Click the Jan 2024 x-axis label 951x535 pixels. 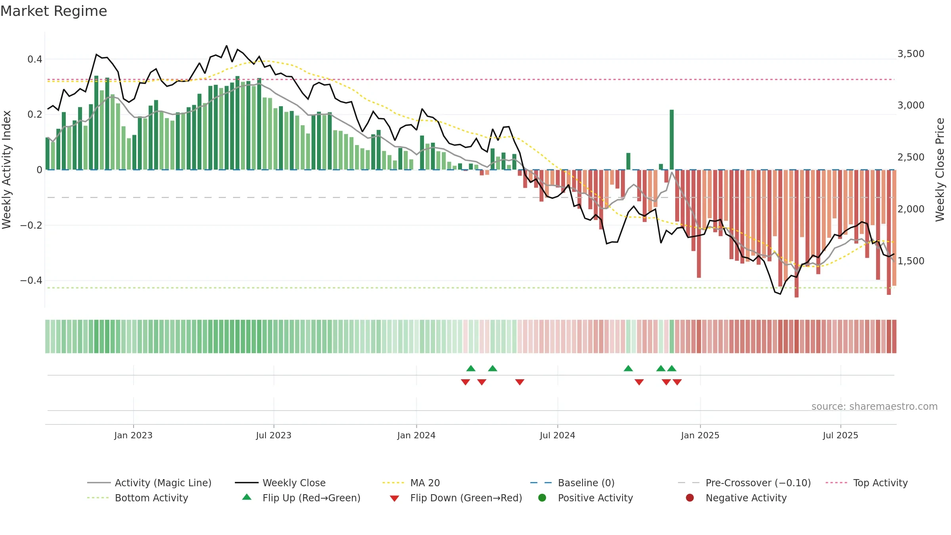tap(416, 435)
